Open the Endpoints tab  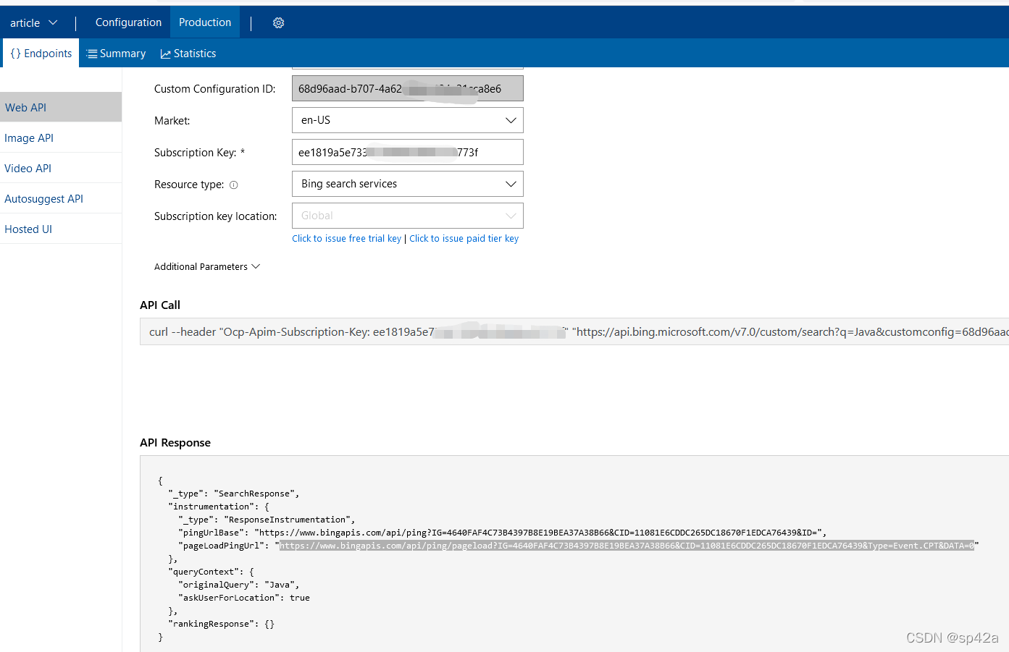point(41,54)
